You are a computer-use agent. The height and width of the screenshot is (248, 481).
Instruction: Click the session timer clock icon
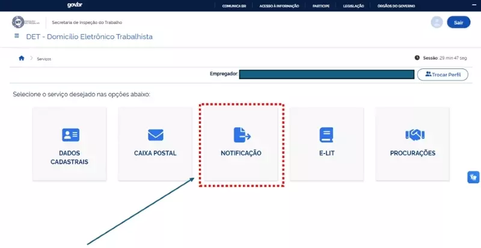coord(417,58)
